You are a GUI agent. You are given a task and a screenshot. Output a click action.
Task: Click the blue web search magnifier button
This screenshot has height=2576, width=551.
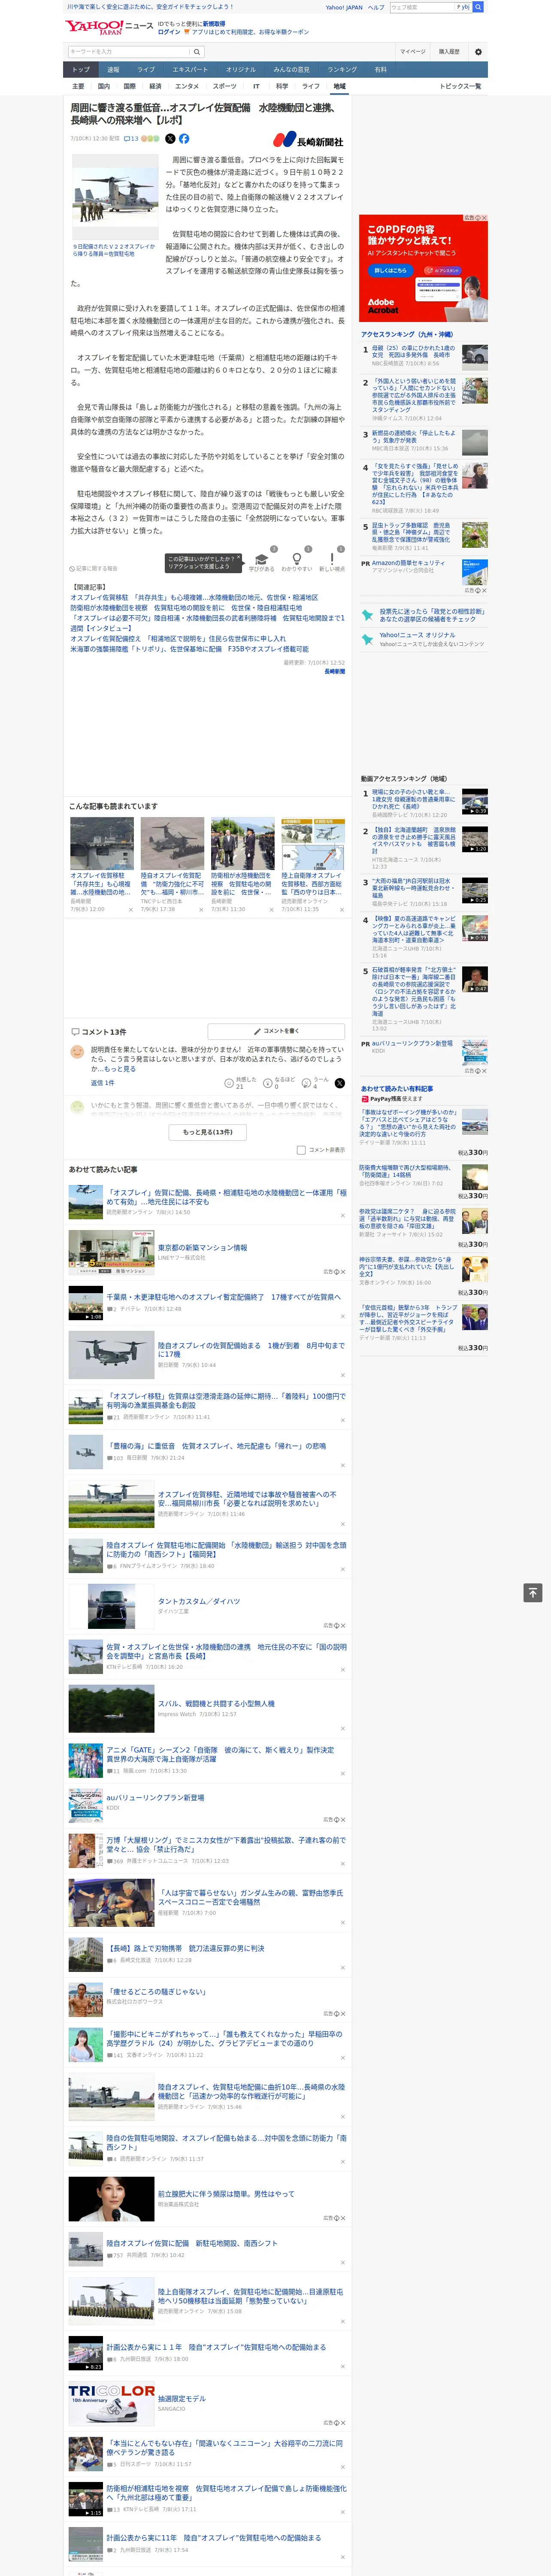coord(478,7)
